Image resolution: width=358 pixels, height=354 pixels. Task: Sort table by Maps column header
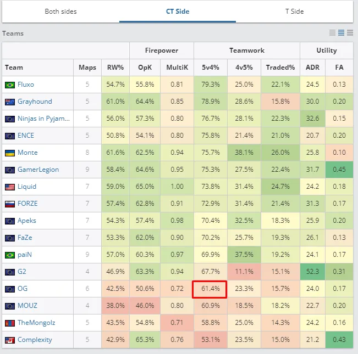click(x=87, y=68)
